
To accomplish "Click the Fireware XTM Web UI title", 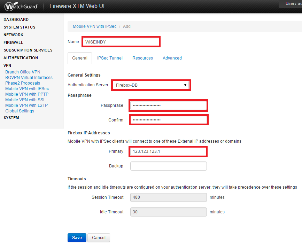I will pos(77,6).
